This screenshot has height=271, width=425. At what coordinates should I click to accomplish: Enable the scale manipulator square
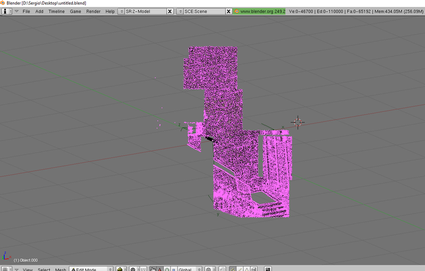coord(174,269)
